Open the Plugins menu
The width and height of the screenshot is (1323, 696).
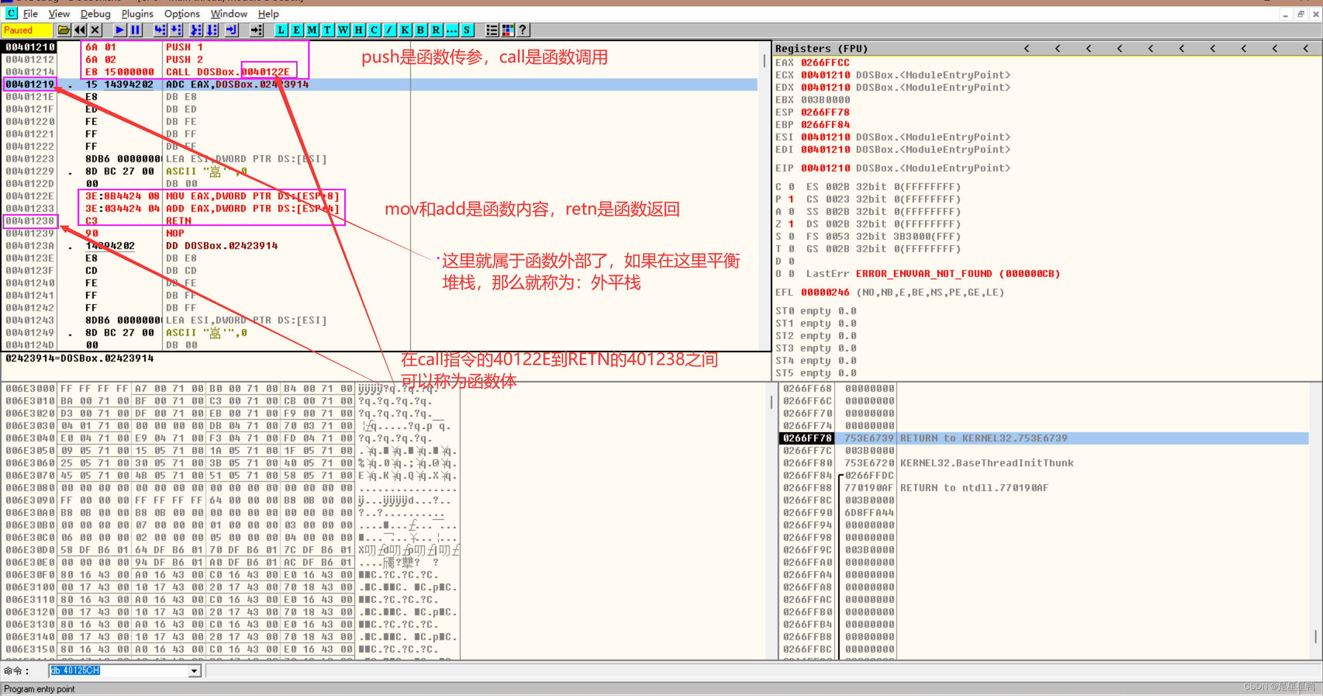tap(137, 14)
